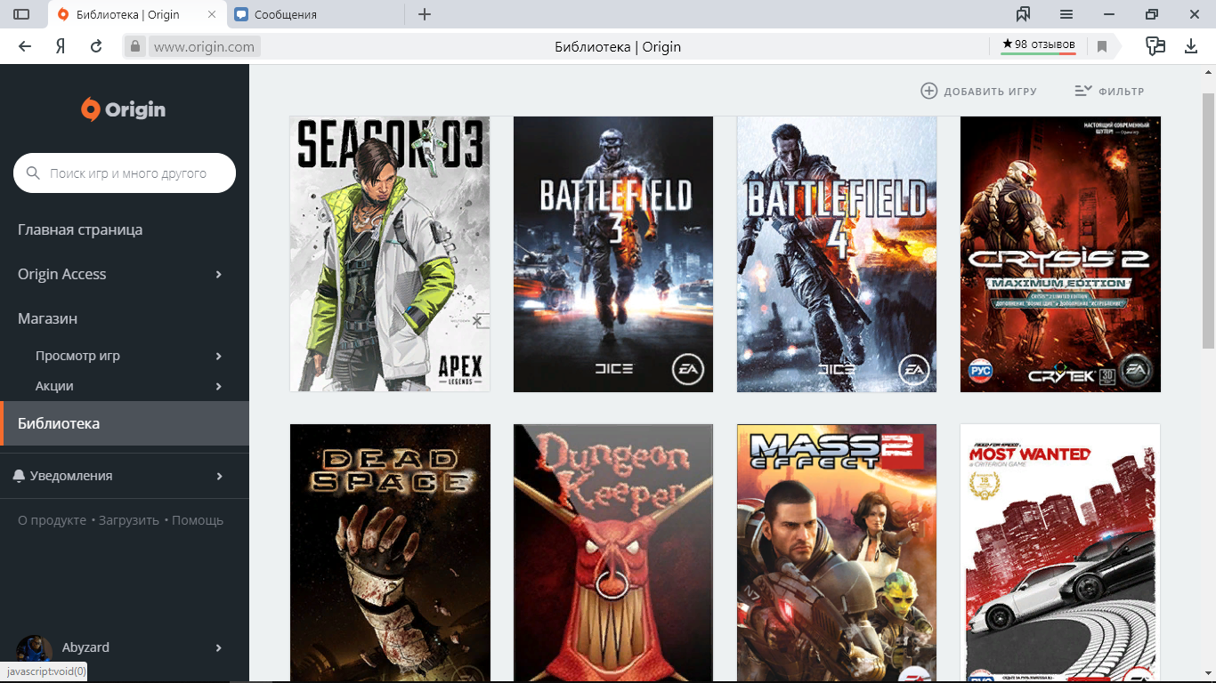Open Need for Speed Most Wanted tile
The height and width of the screenshot is (683, 1216).
[x=1060, y=552]
